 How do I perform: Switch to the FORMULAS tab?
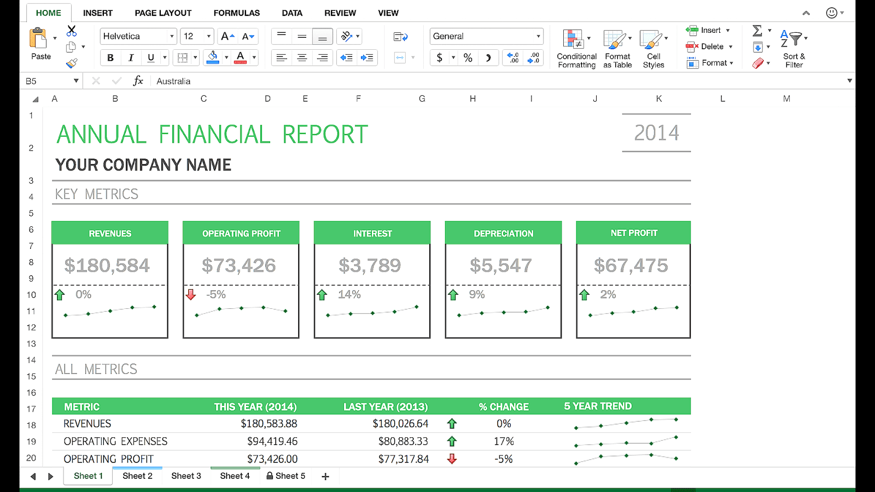(x=237, y=13)
